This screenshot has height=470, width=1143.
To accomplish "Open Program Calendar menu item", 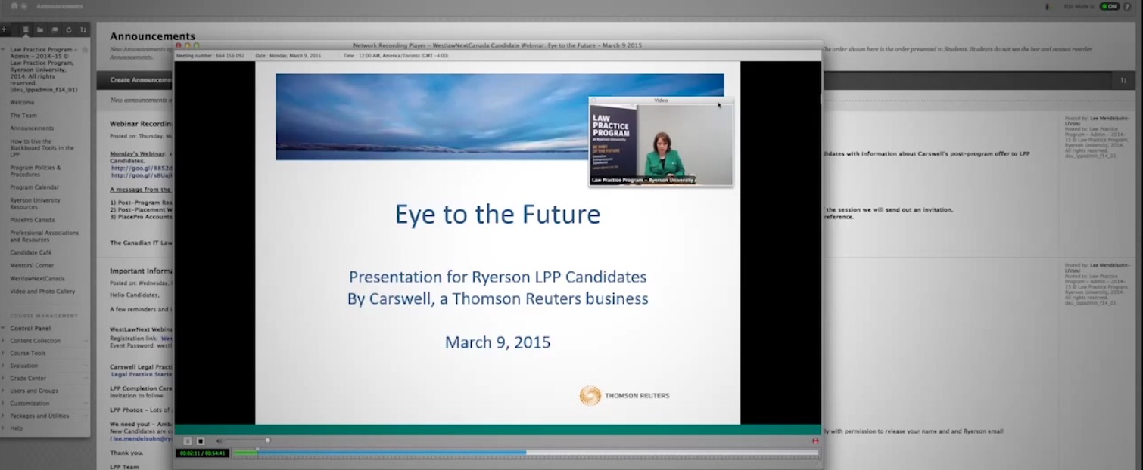I will pyautogui.click(x=34, y=187).
